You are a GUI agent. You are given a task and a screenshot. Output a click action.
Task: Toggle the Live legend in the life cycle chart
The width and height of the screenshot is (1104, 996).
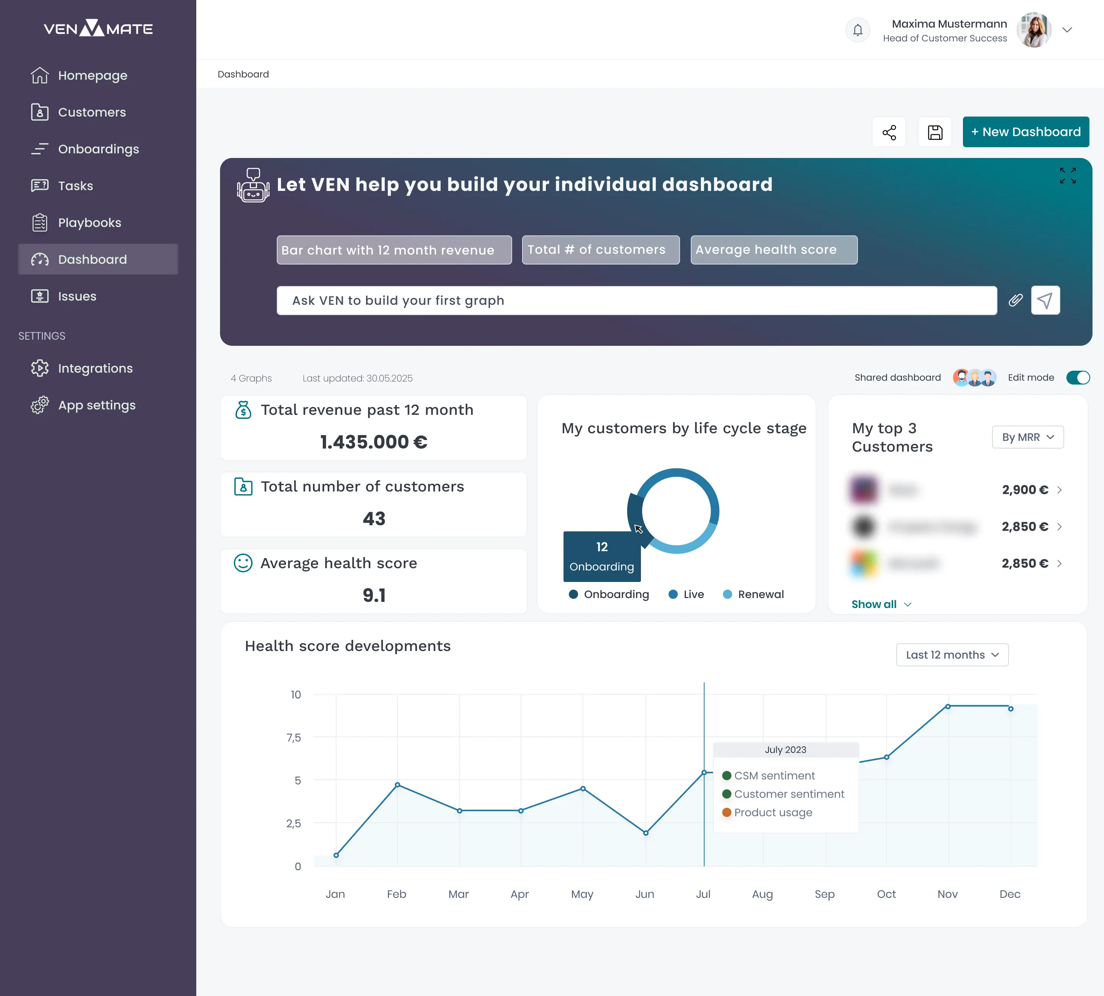685,594
